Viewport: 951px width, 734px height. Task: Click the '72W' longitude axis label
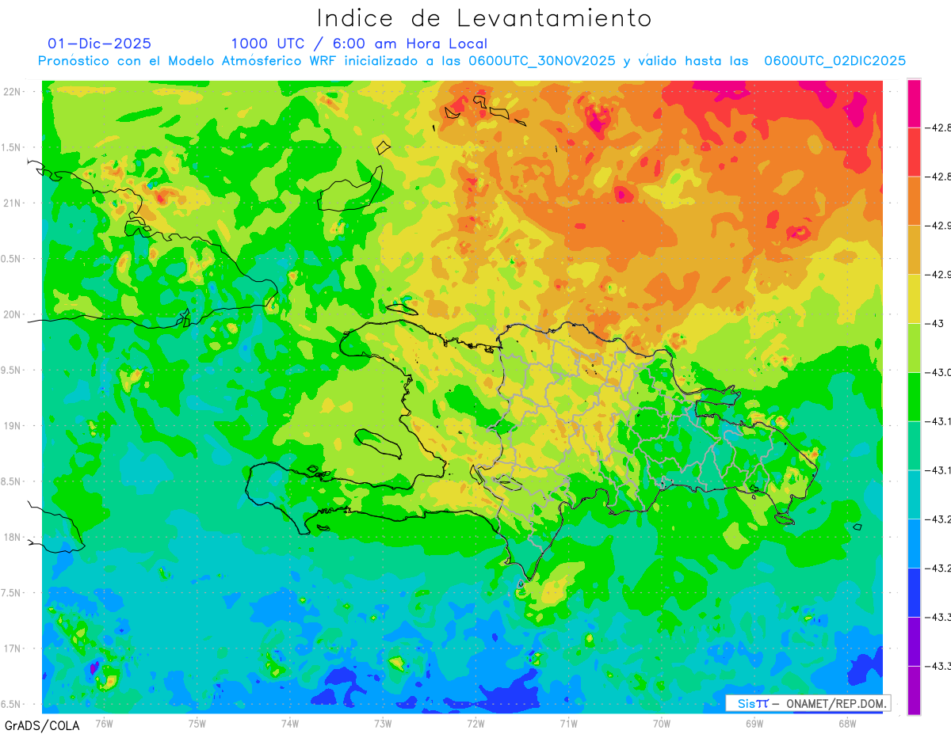(475, 722)
